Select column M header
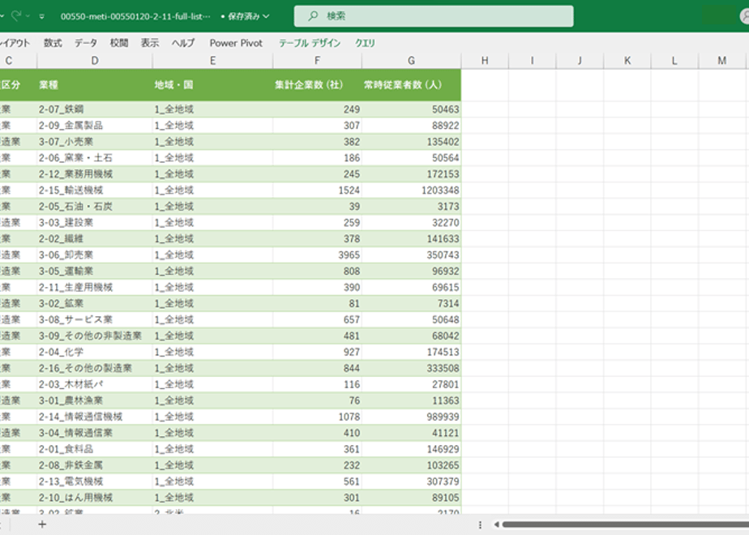This screenshot has width=749, height=535. [721, 61]
